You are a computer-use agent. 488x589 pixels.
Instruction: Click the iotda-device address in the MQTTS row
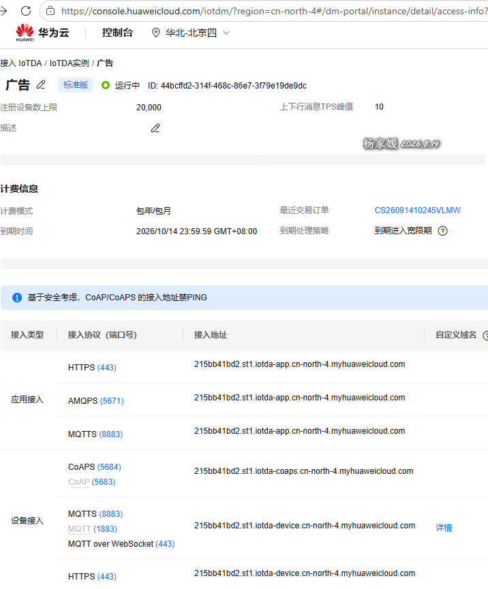click(x=305, y=526)
